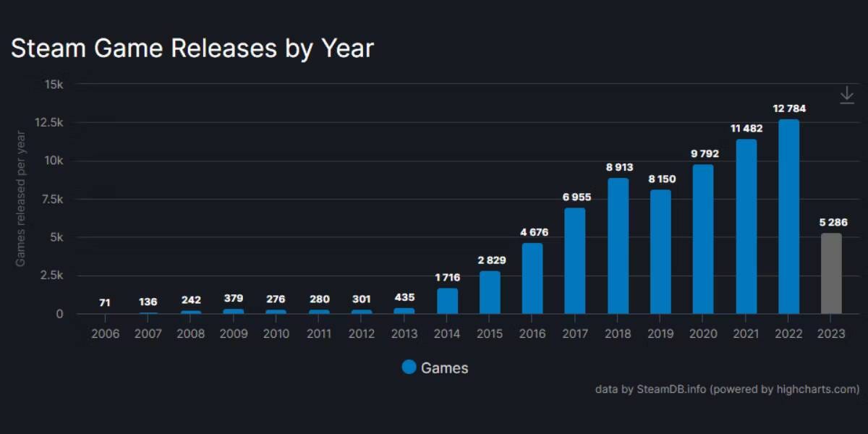The height and width of the screenshot is (434, 868).
Task: Click the '379' data label
Action: click(x=234, y=299)
